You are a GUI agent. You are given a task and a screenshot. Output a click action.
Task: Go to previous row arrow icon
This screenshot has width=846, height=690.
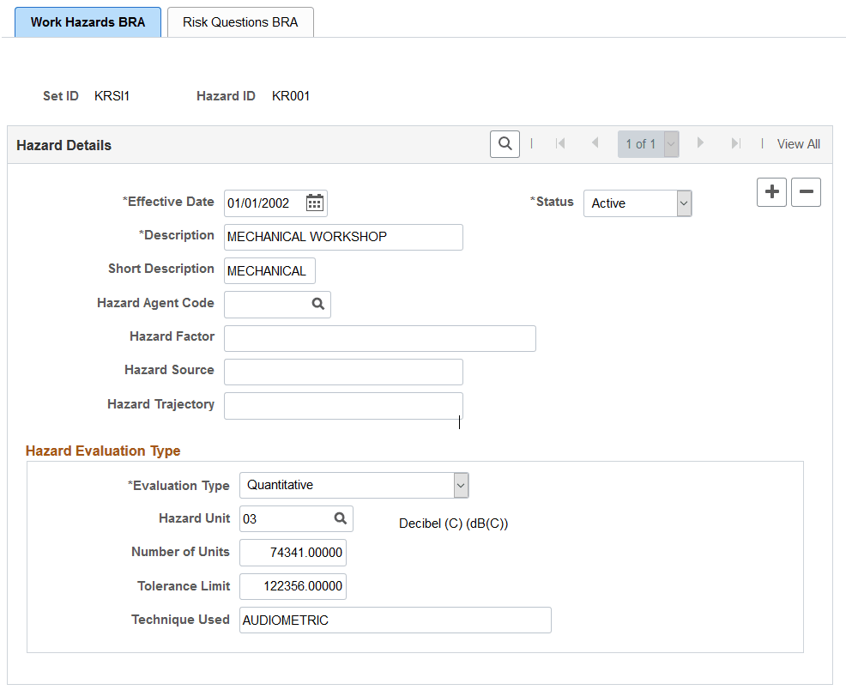point(595,143)
